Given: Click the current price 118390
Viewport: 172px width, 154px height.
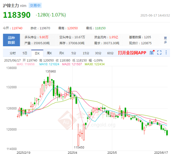Looking at the screenshot, I should point(17,15).
